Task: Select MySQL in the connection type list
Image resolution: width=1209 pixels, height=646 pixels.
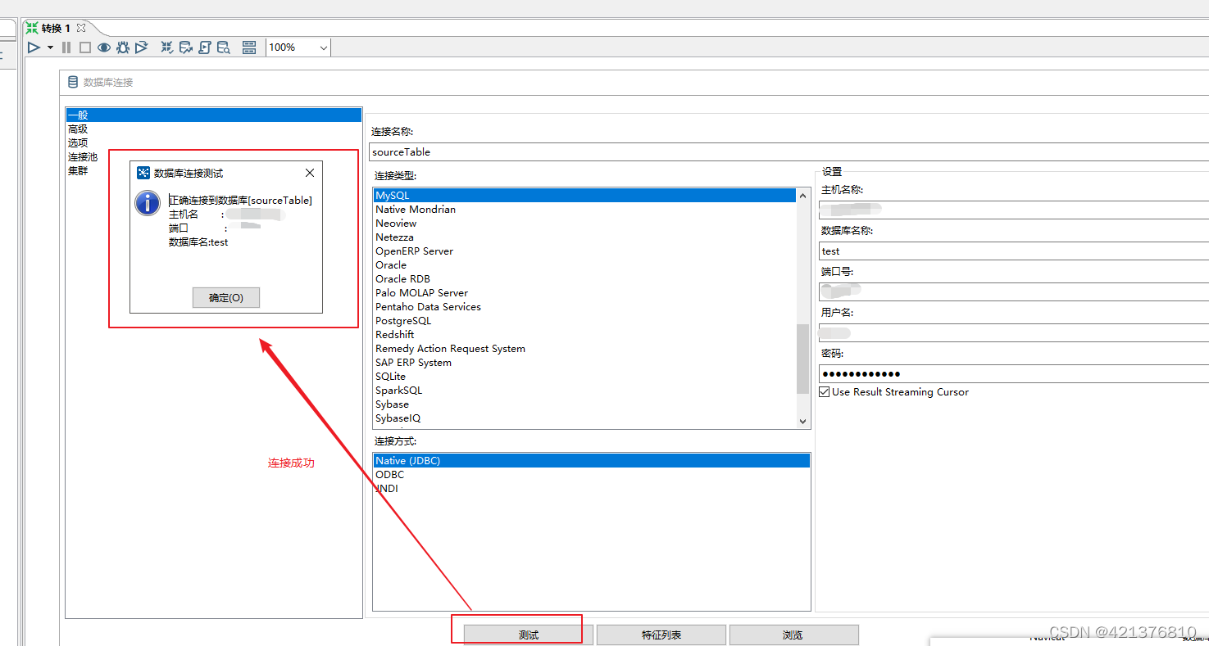Action: pos(584,195)
